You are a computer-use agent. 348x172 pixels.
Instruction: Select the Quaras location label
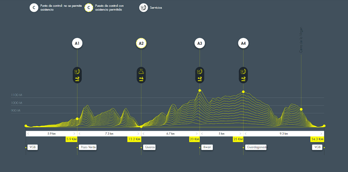[149, 147]
